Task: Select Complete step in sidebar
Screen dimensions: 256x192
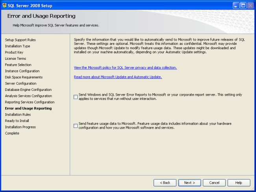Action: tap(12, 133)
